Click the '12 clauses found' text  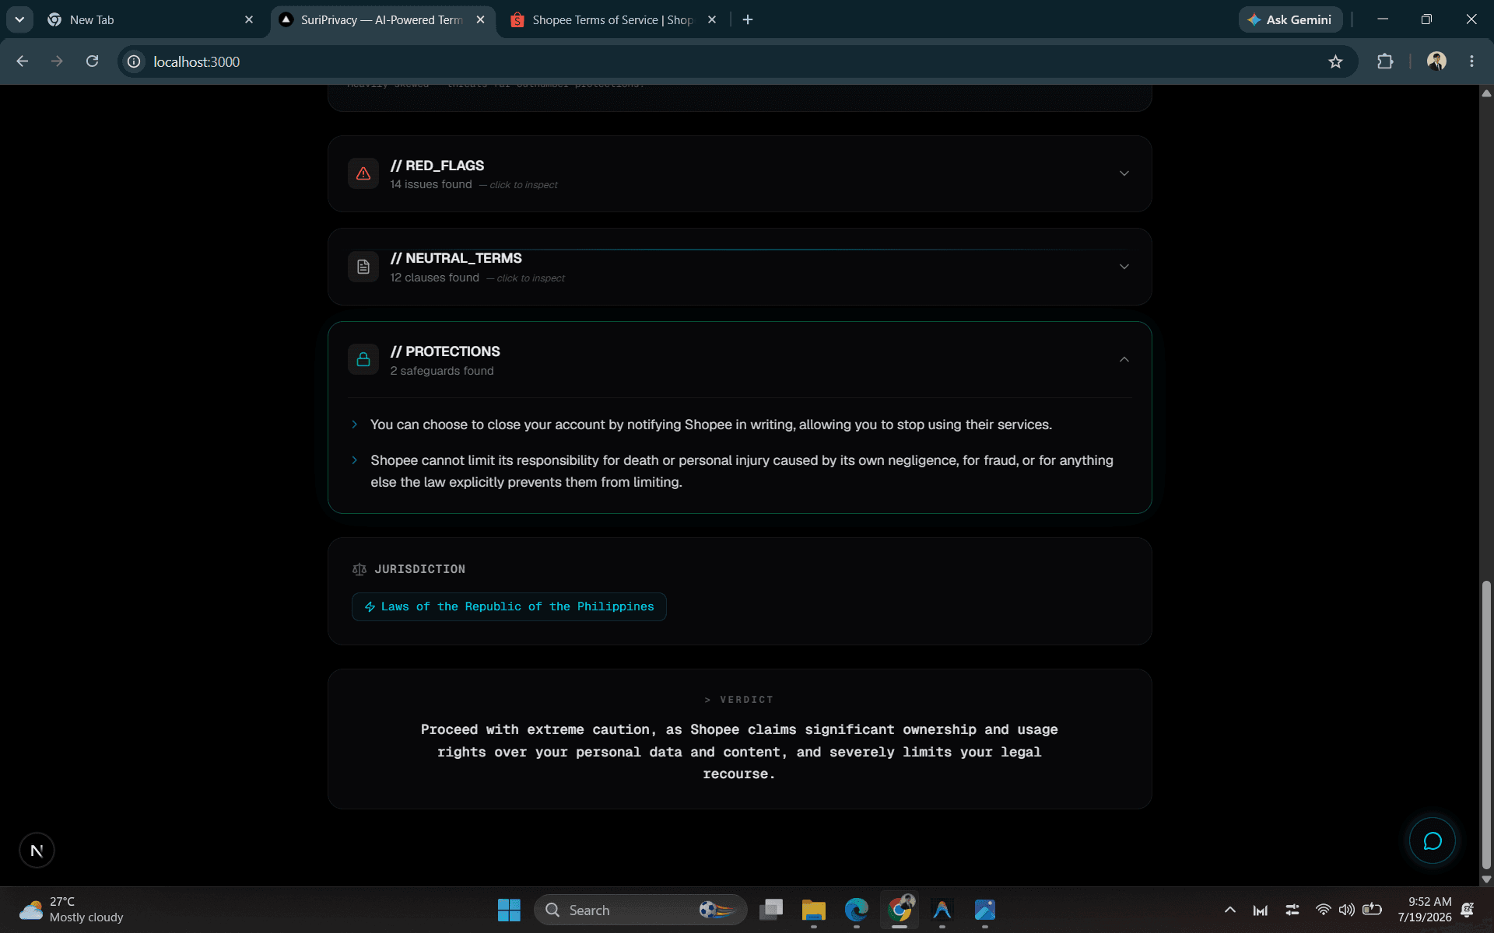(x=434, y=278)
